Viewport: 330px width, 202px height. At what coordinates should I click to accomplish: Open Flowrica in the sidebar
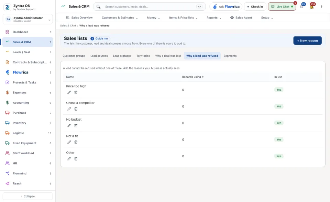[x=28, y=72]
